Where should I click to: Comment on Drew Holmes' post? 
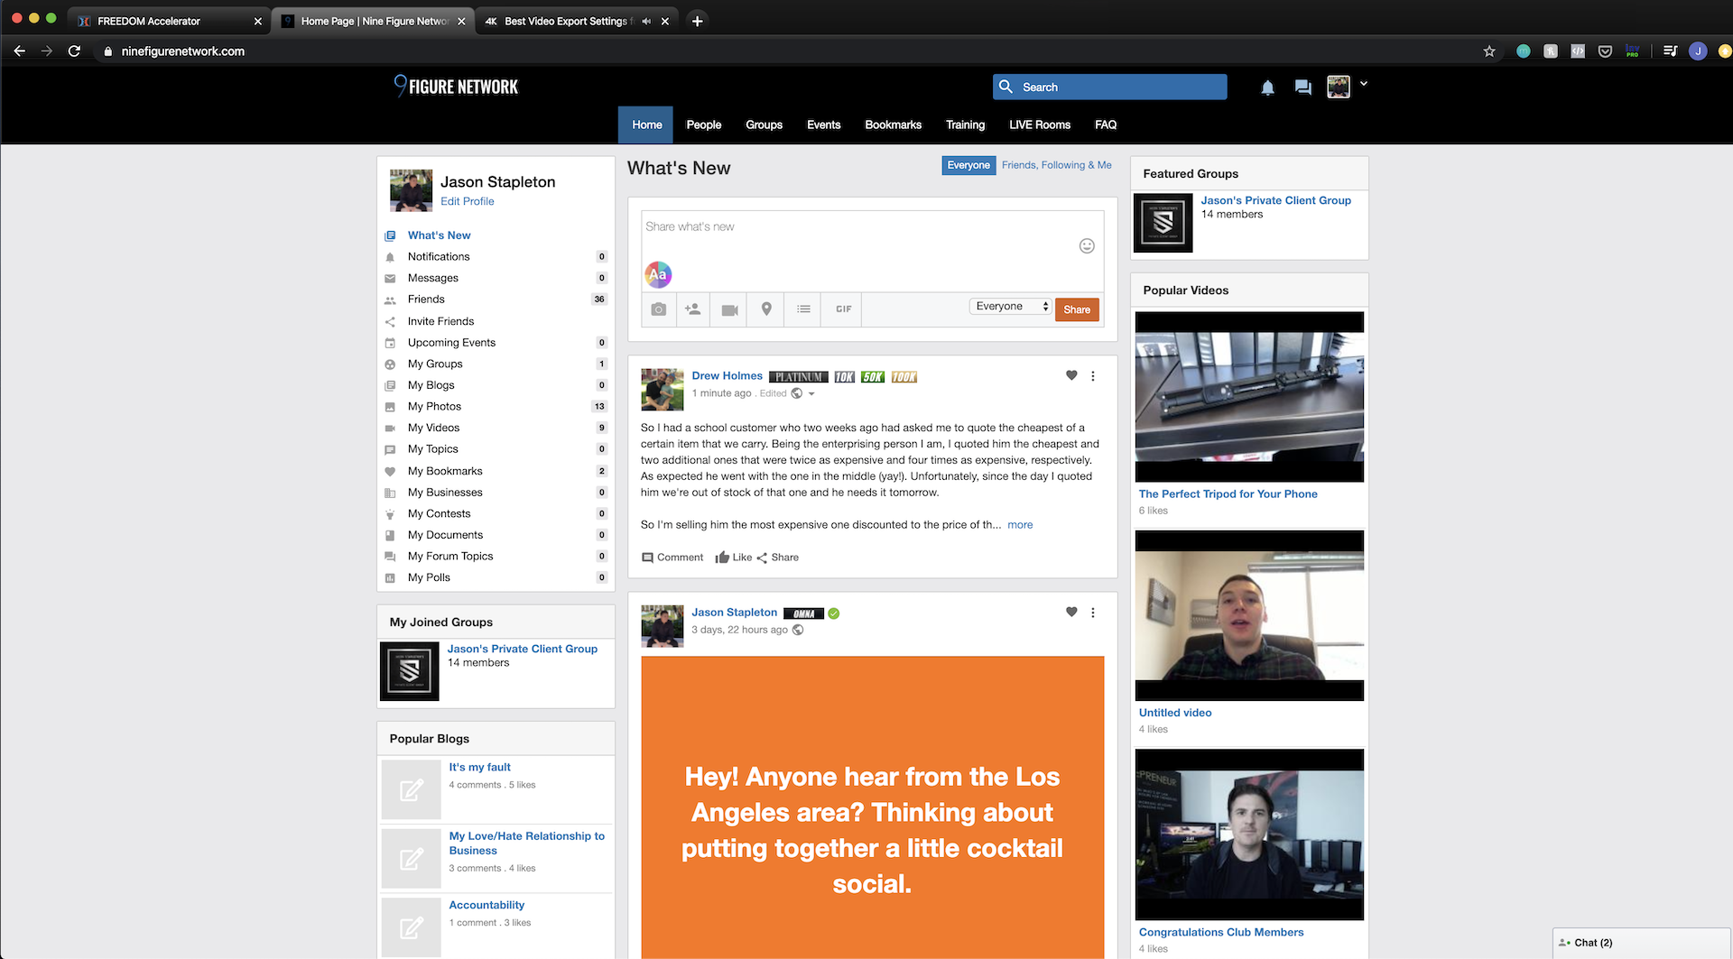coord(672,558)
